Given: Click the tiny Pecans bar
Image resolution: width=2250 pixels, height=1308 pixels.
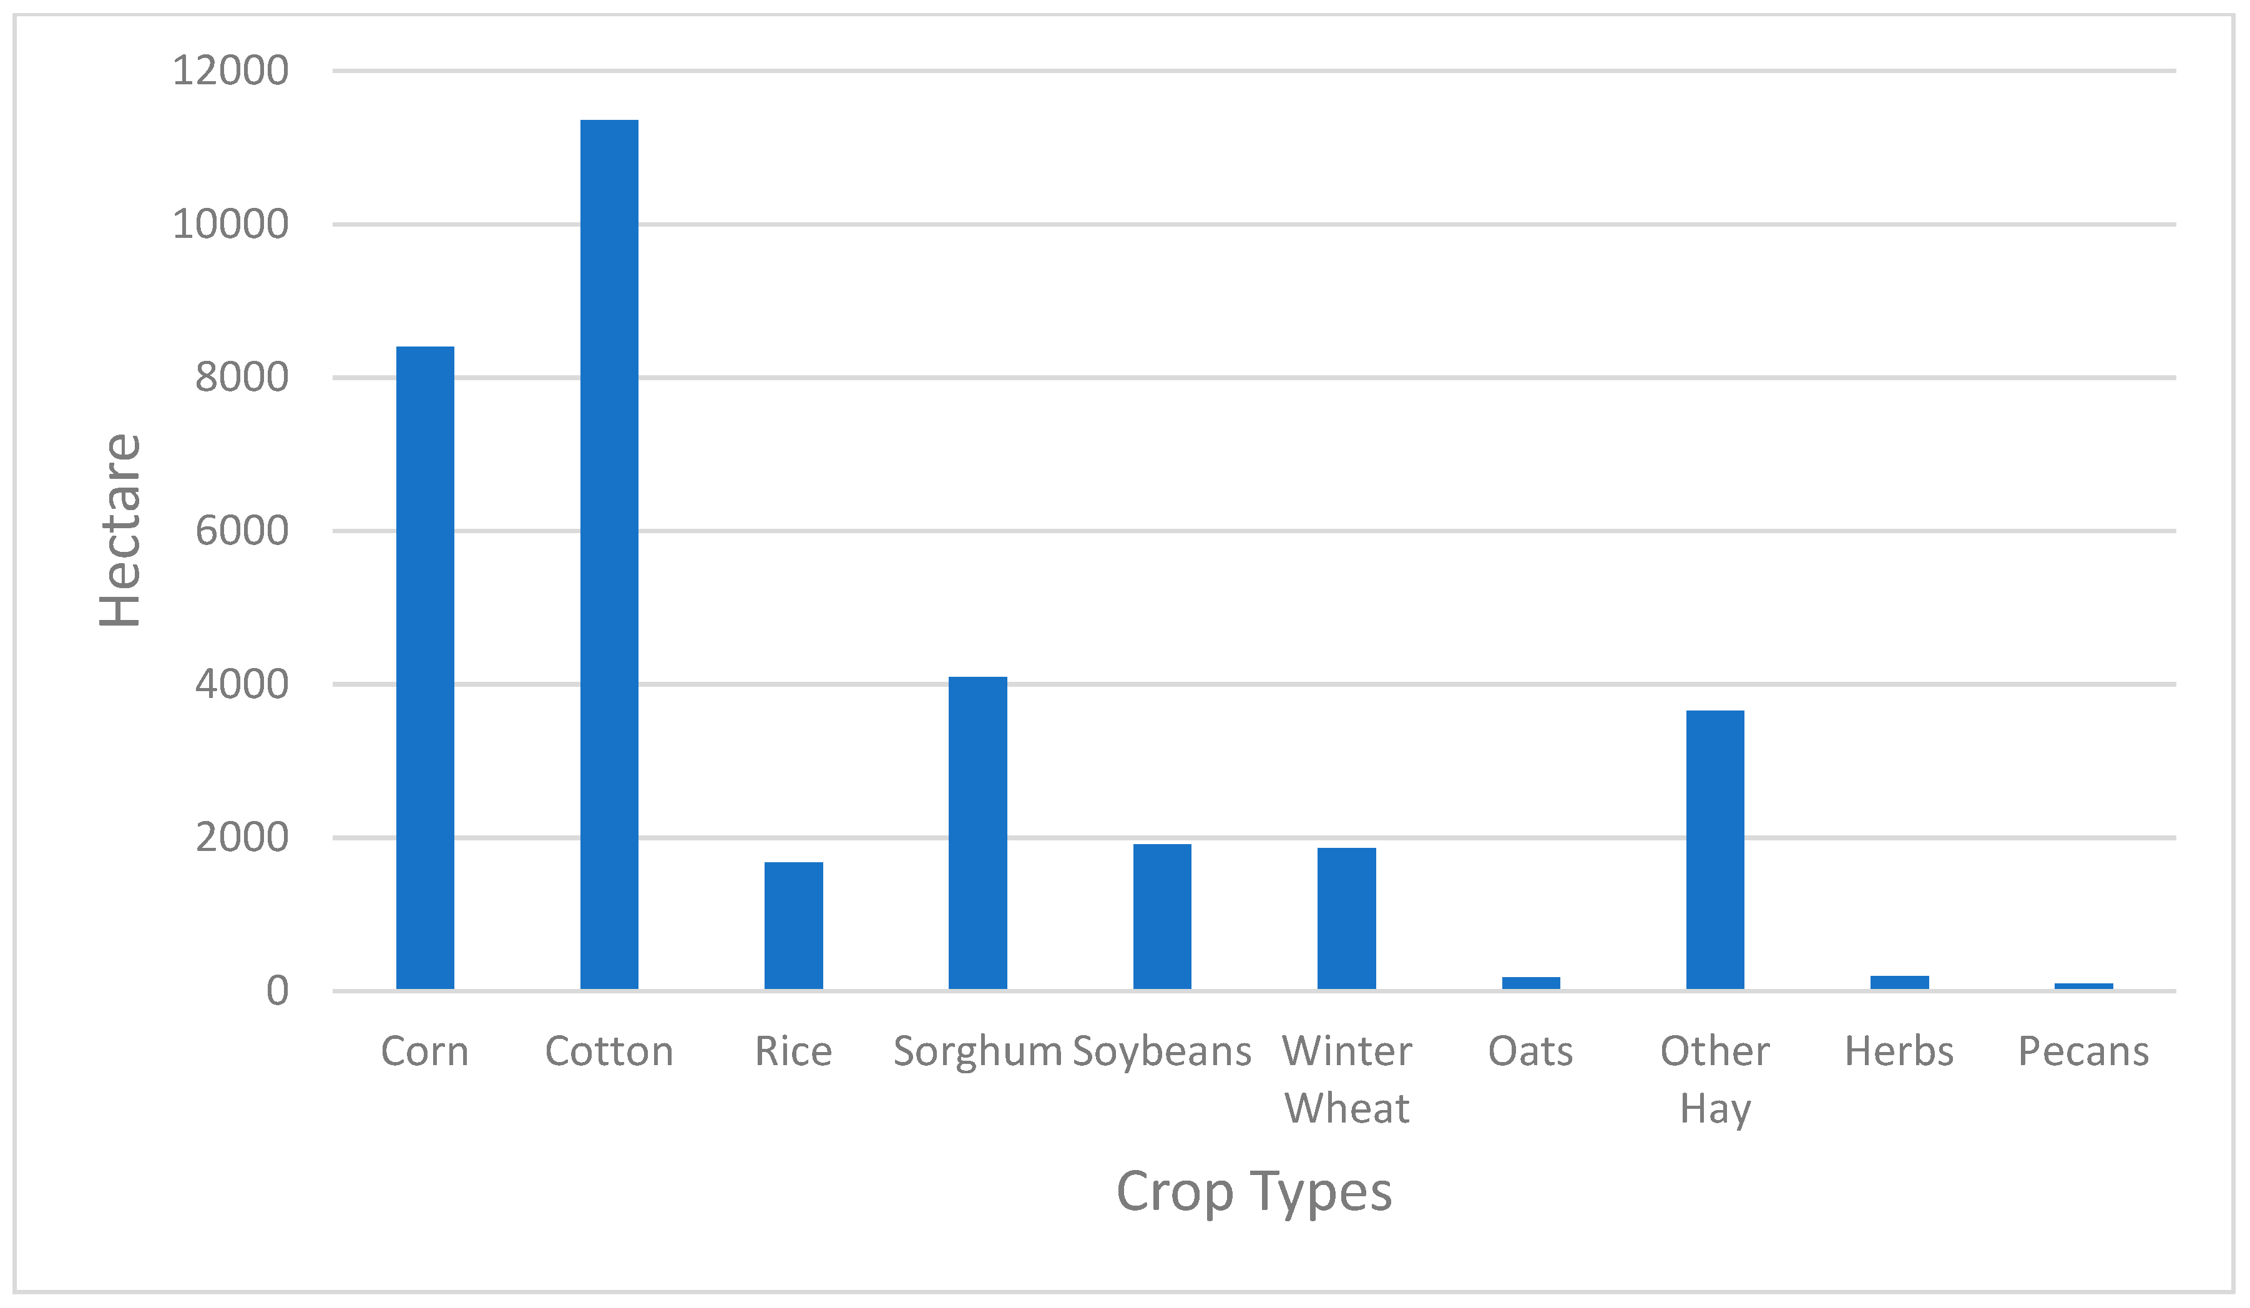Looking at the screenshot, I should coord(2084,985).
